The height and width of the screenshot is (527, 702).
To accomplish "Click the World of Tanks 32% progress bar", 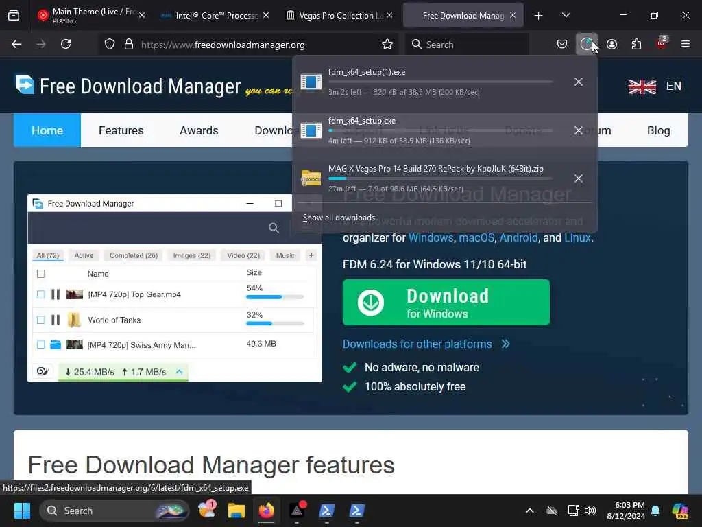I will 275,323.
